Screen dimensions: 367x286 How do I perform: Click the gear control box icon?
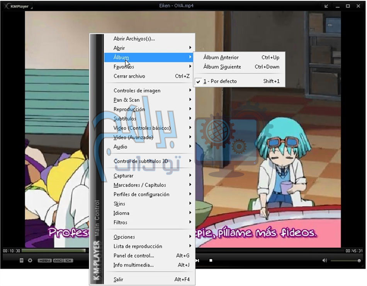30,261
